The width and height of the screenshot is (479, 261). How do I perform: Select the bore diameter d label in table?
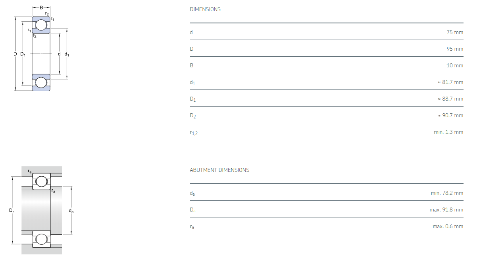click(x=191, y=32)
